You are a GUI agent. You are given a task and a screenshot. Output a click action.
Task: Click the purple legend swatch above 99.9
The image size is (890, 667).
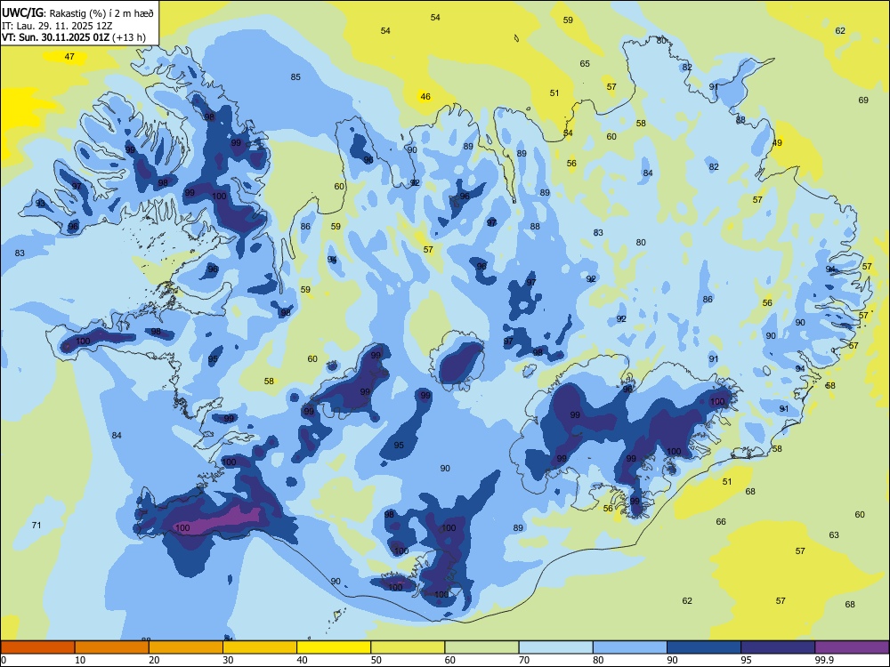pyautogui.click(x=852, y=647)
